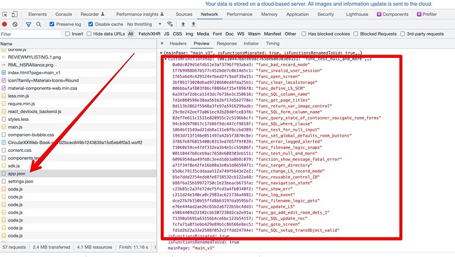Open the Lighthouse panel tab

(357, 14)
